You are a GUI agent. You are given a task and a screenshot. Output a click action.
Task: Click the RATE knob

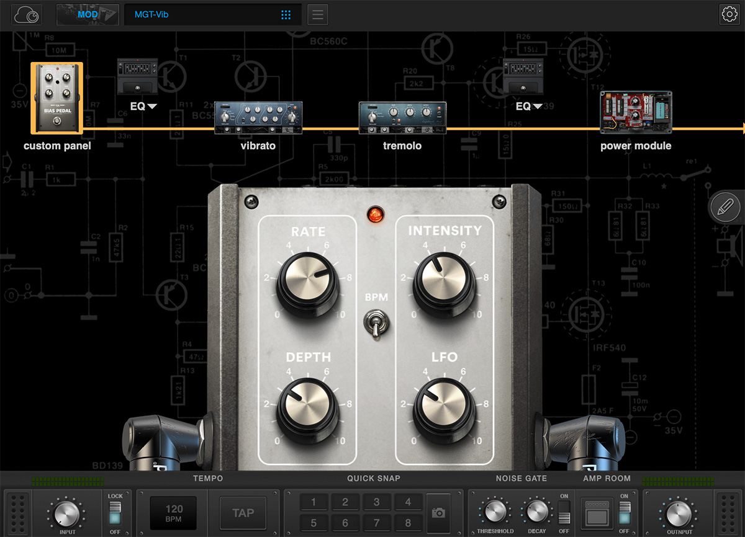[308, 283]
